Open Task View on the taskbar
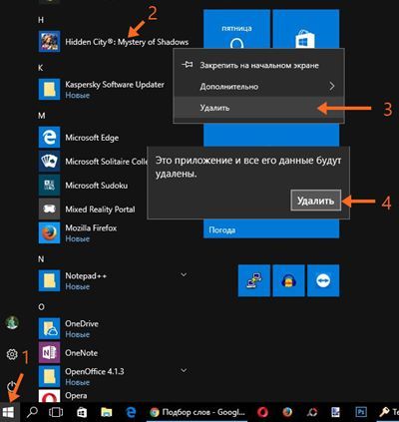The height and width of the screenshot is (422, 399). click(56, 412)
